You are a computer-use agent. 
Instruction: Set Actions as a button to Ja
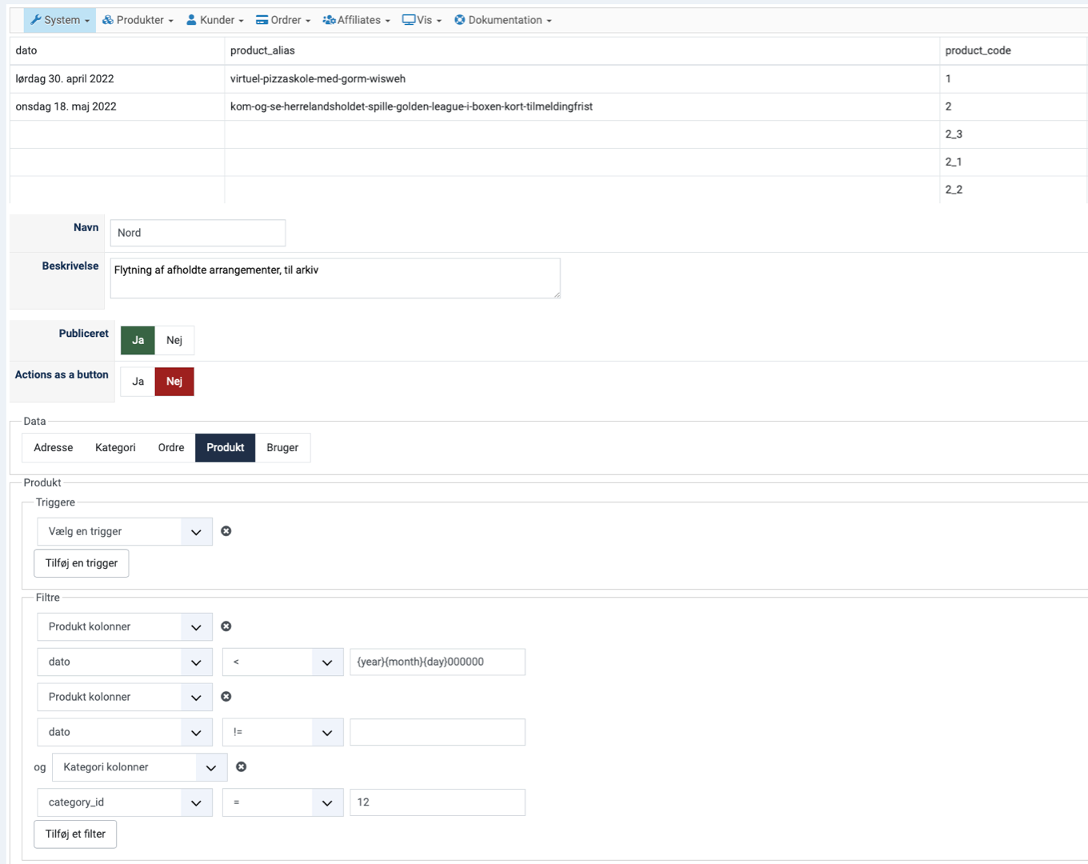tap(138, 382)
